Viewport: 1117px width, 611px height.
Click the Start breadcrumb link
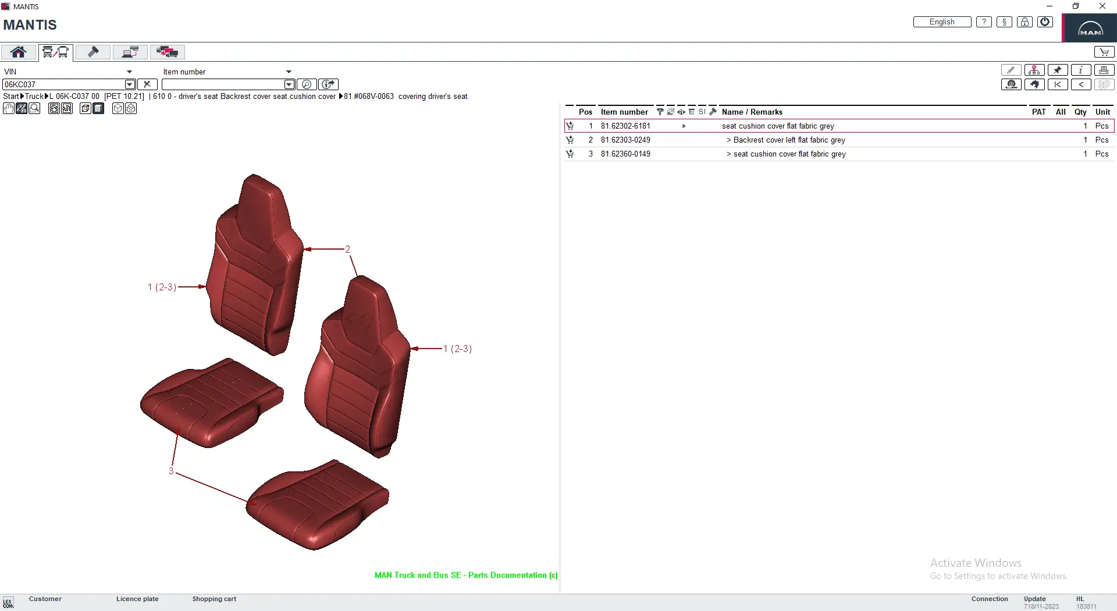(10, 96)
